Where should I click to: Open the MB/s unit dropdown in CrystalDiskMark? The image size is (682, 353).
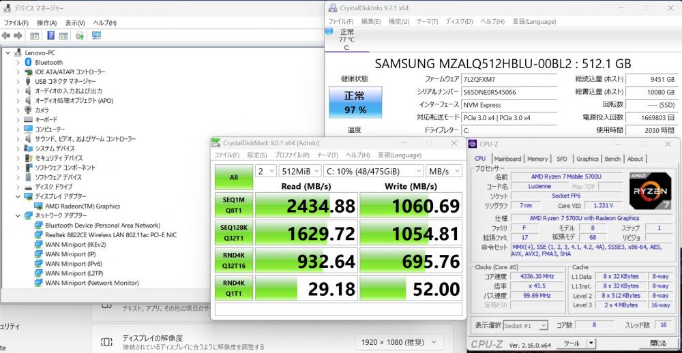[x=444, y=171]
